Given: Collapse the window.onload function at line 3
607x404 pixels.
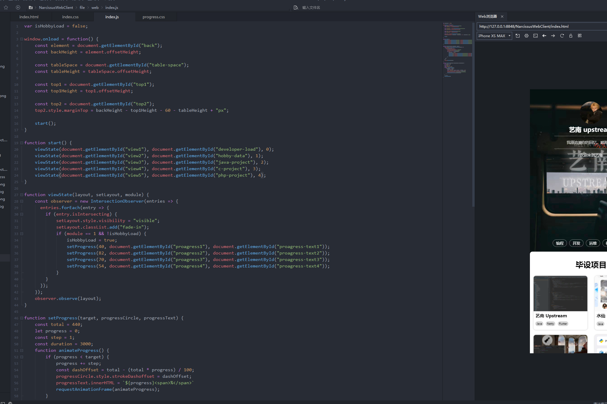Looking at the screenshot, I should [x=22, y=39].
